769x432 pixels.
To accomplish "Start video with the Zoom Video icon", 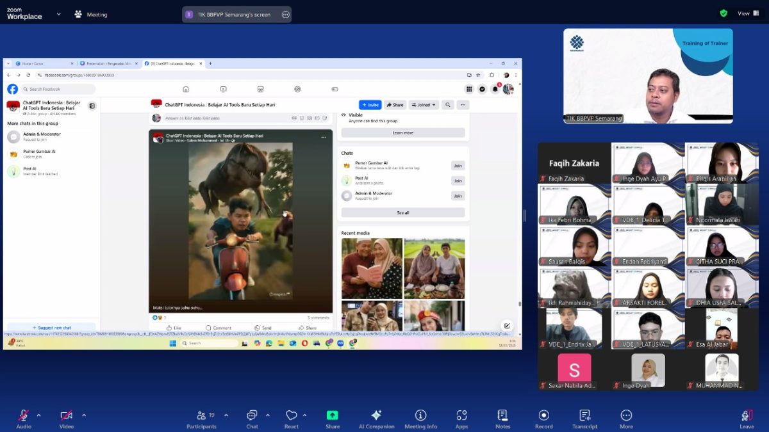I will pos(67,415).
